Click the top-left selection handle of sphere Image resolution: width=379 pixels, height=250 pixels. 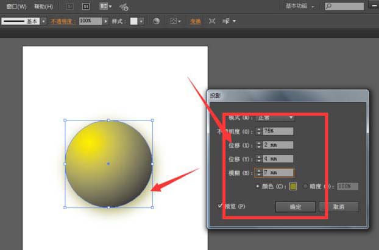tap(65, 120)
